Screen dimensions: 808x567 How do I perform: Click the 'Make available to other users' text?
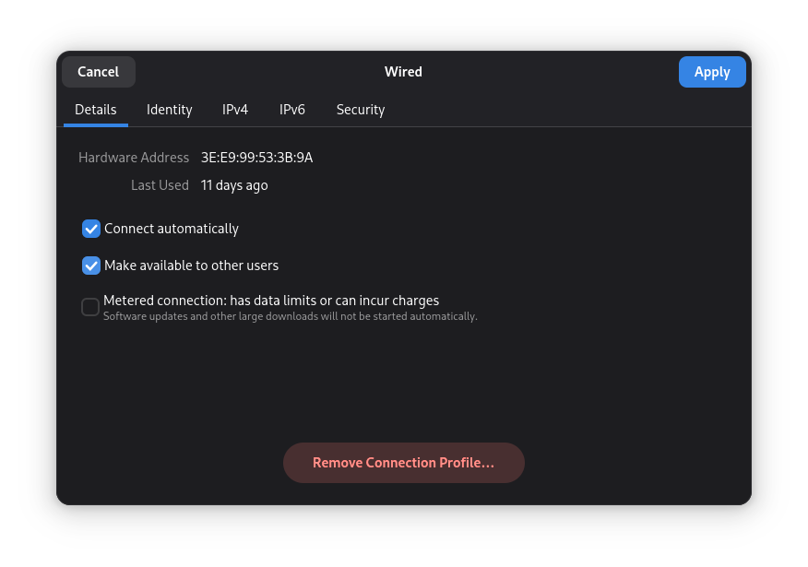191,266
